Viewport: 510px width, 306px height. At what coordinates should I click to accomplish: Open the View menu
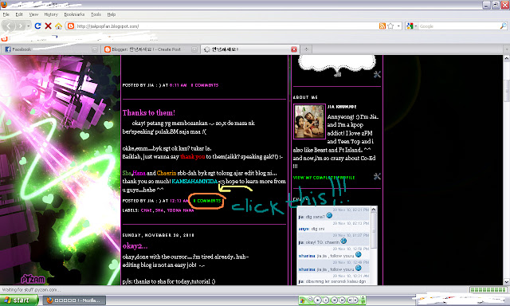pyautogui.click(x=33, y=14)
